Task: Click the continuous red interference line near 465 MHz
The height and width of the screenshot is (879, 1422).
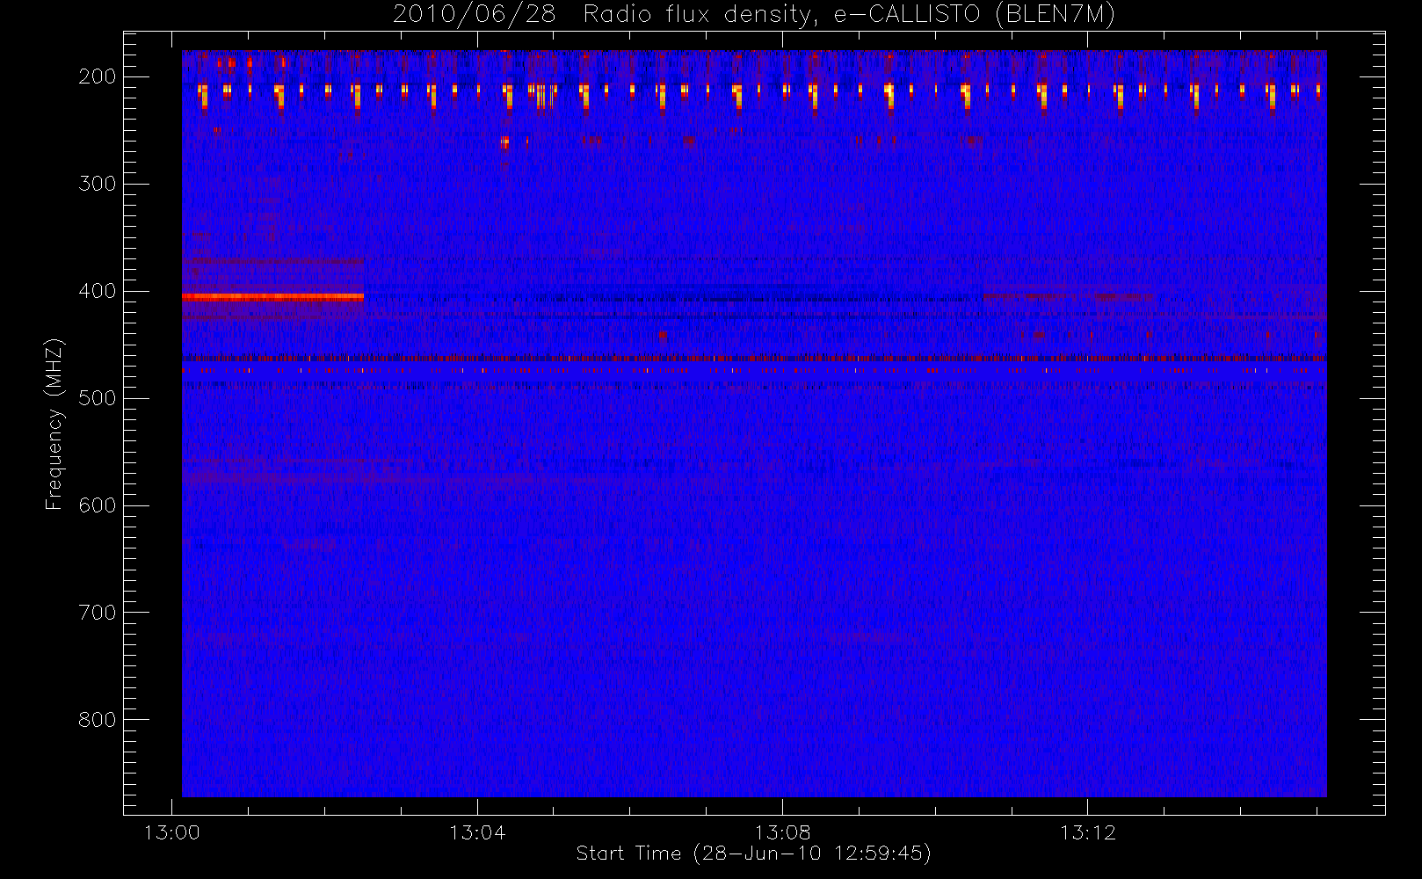Action: pos(754,359)
